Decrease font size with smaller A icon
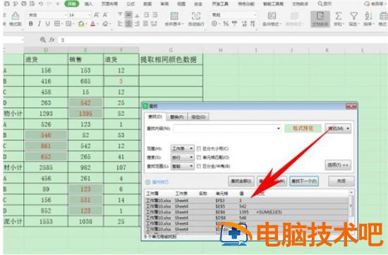This screenshot has height=255, width=388. [105, 15]
